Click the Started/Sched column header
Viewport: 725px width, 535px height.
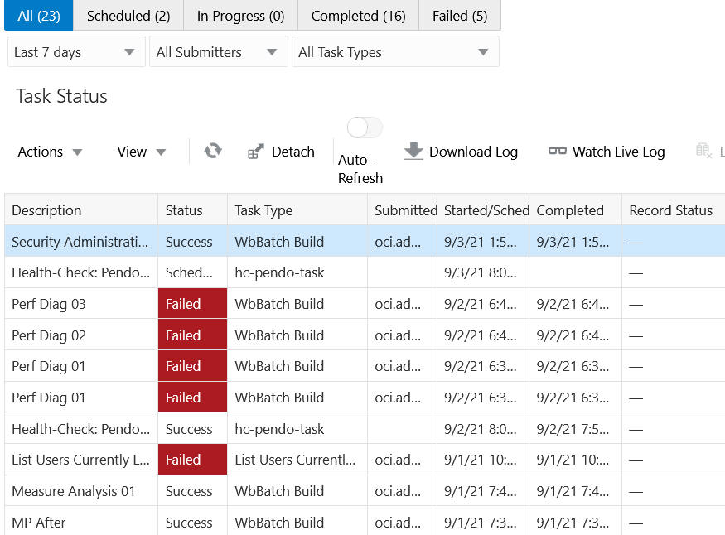click(483, 210)
